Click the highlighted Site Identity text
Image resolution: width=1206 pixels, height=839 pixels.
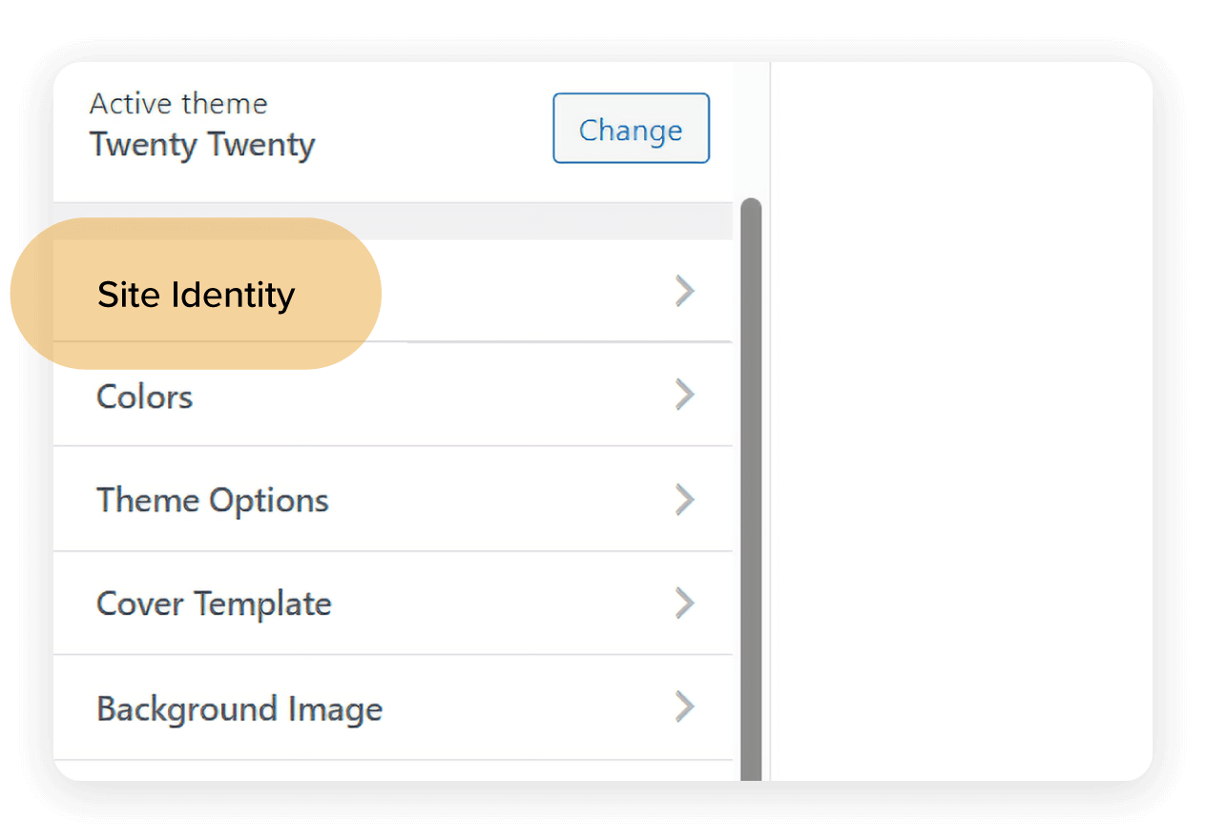click(195, 295)
